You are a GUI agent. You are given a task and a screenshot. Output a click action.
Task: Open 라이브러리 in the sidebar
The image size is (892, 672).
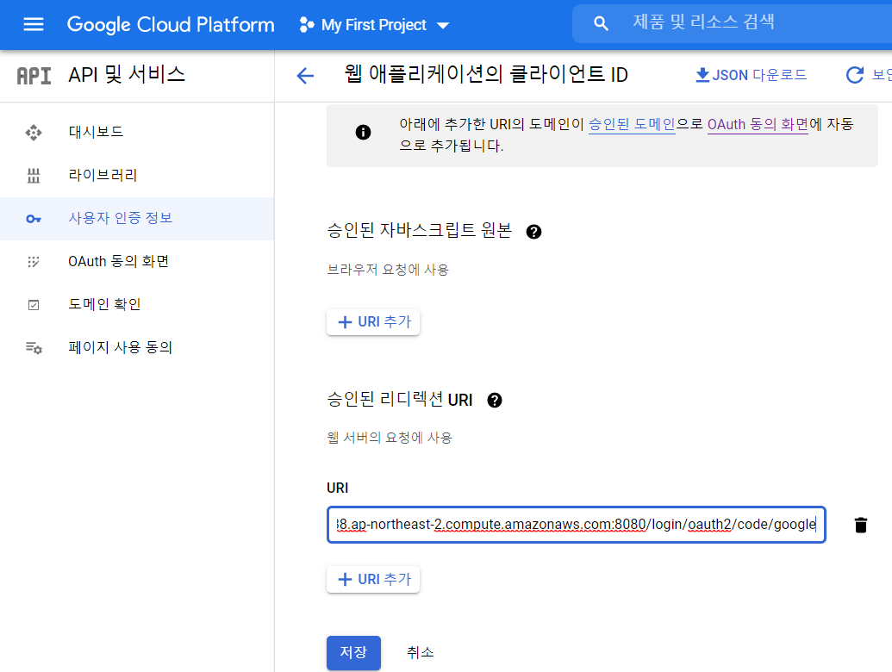[137, 175]
